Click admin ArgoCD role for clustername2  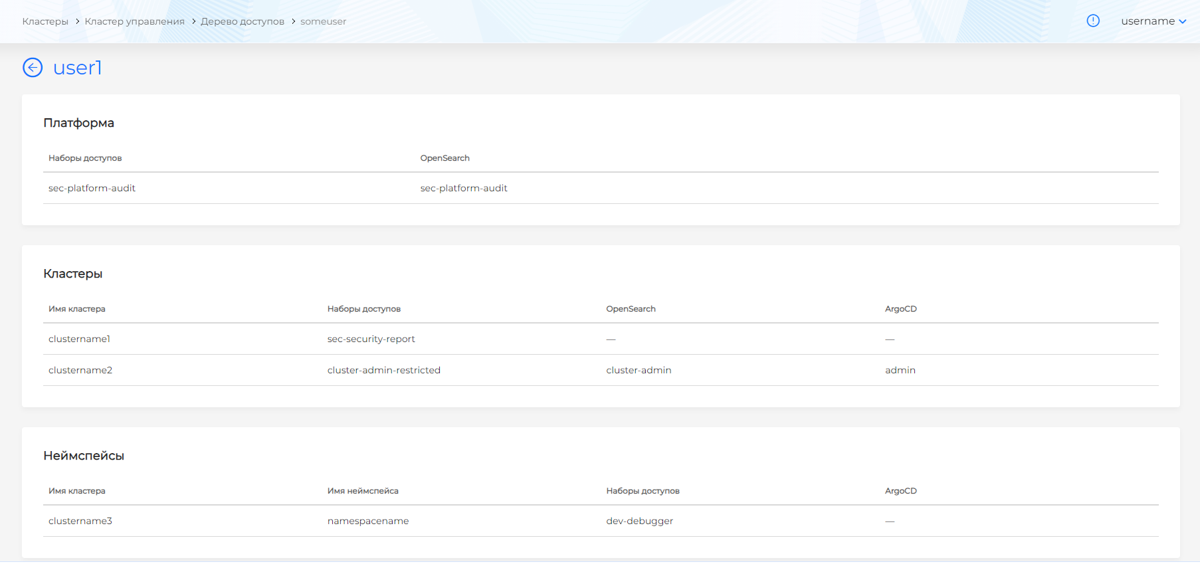point(900,370)
